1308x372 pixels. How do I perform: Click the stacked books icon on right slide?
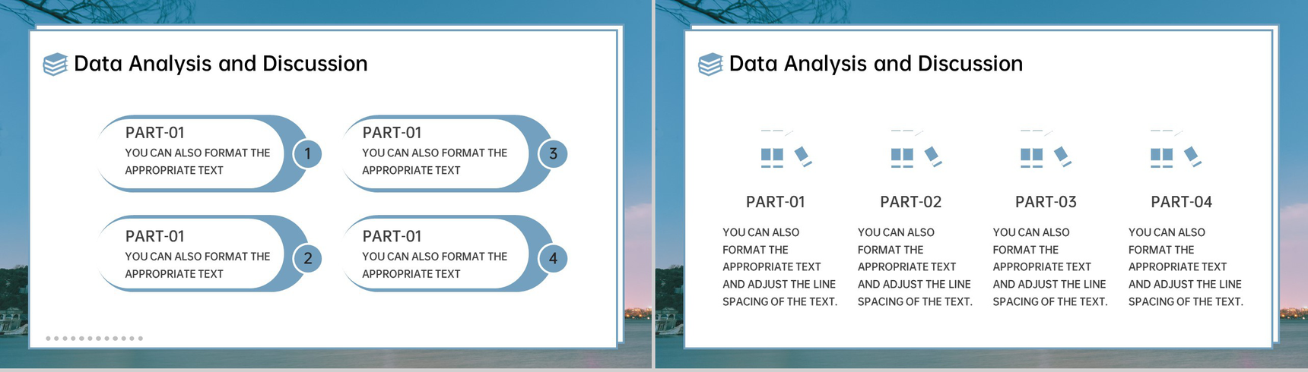pos(710,65)
